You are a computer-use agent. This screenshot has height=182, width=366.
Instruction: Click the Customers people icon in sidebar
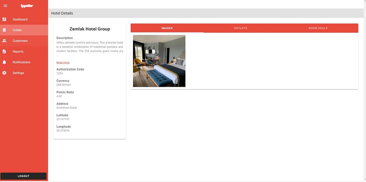[x=4, y=41]
